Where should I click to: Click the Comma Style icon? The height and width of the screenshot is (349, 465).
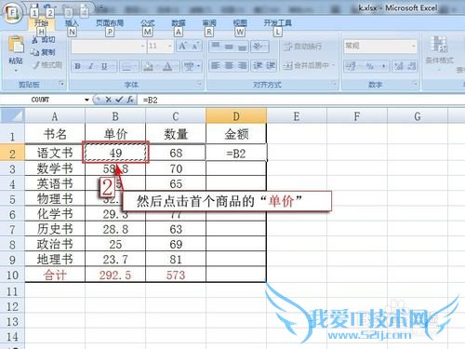coord(383,66)
